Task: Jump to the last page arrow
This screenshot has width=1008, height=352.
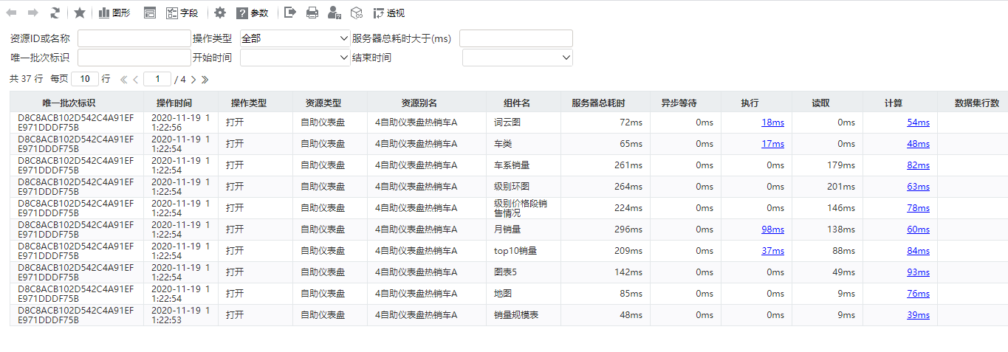Action: (205, 79)
